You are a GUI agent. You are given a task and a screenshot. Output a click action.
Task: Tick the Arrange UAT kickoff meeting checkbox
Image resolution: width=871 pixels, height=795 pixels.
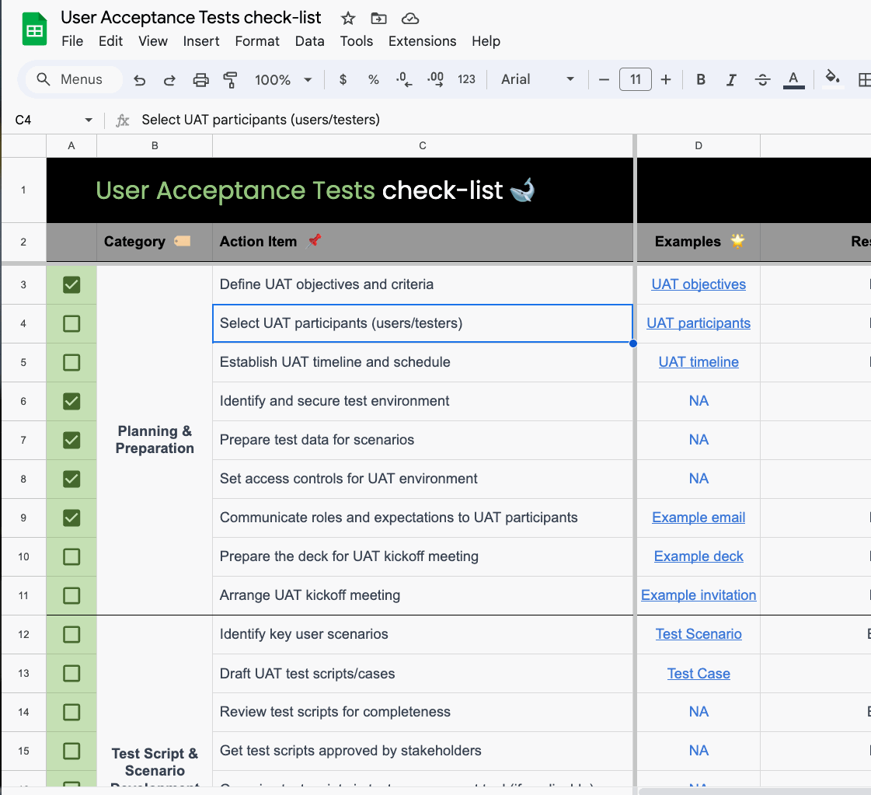71,595
